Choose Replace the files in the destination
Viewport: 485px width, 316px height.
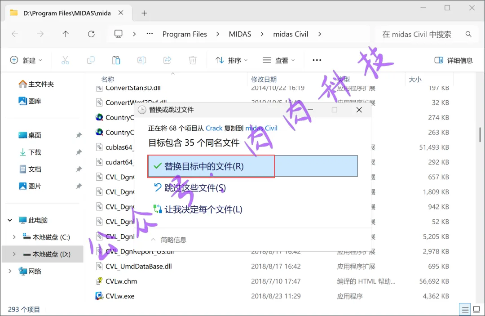253,166
